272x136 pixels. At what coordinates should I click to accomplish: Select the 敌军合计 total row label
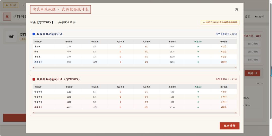[38, 107]
